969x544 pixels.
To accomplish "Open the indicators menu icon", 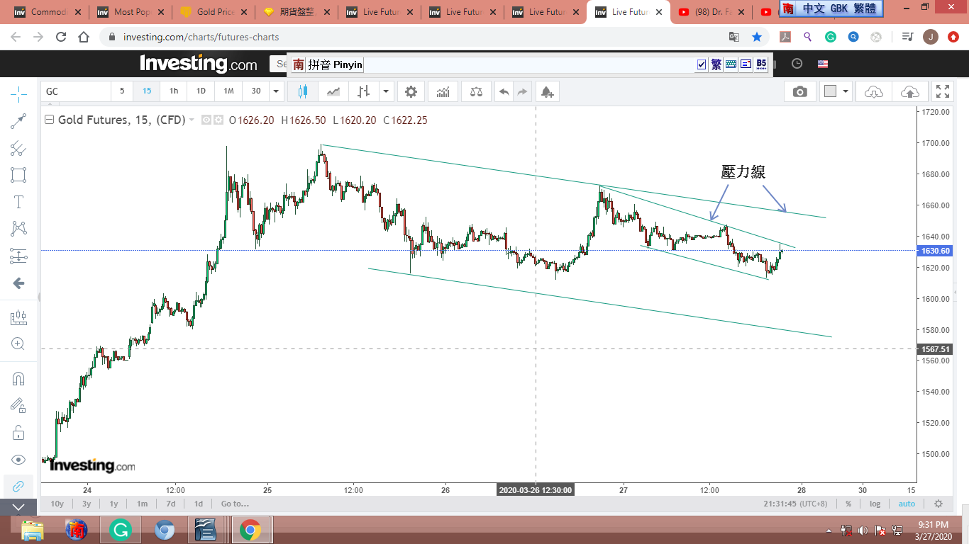I will click(443, 91).
